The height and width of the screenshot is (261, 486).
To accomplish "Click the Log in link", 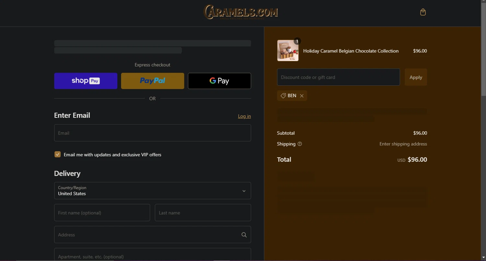I will click(244, 116).
